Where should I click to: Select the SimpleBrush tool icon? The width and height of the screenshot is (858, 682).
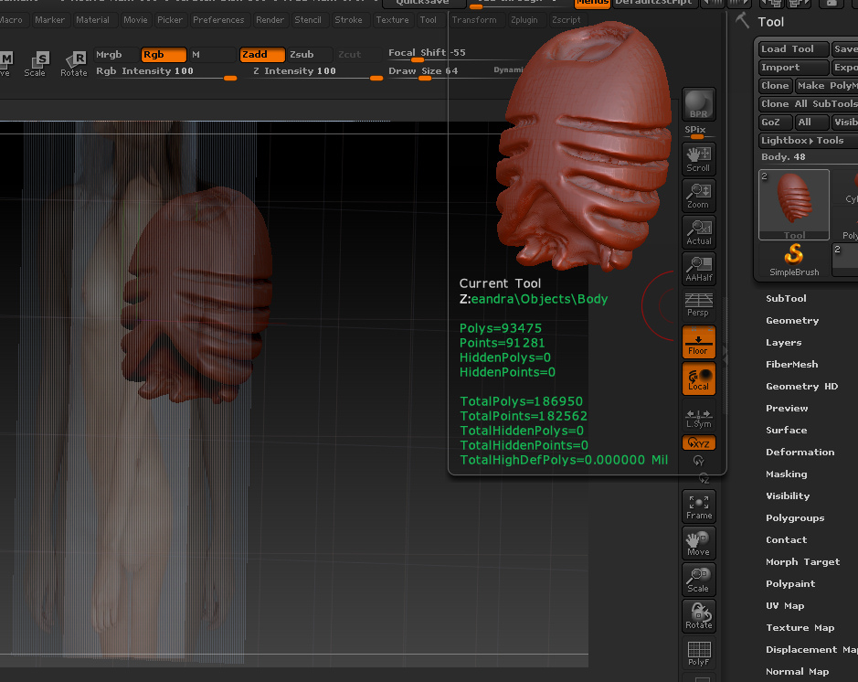point(794,258)
